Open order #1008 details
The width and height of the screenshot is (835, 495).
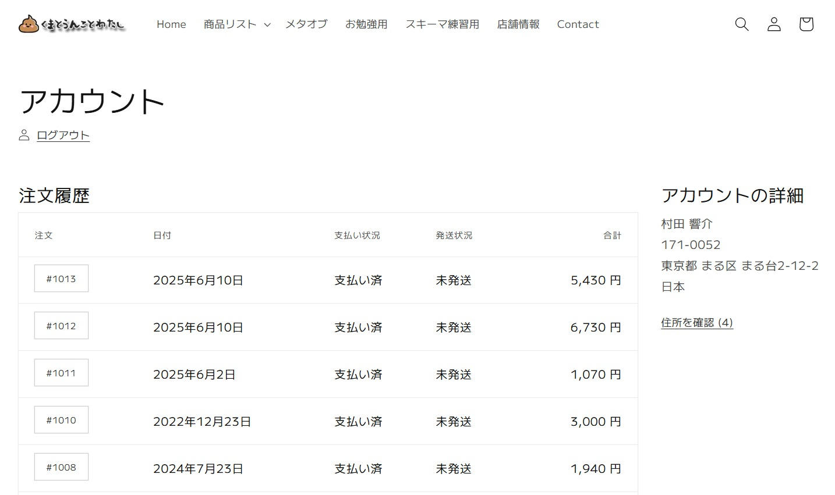pos(61,467)
